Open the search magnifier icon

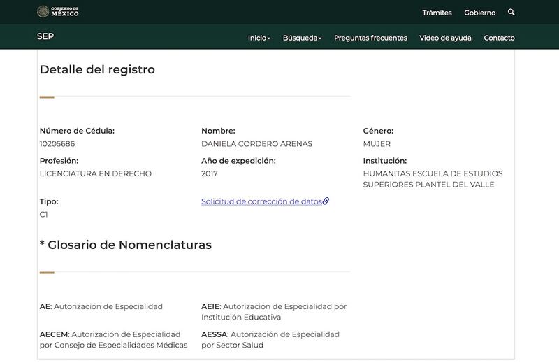coord(511,13)
